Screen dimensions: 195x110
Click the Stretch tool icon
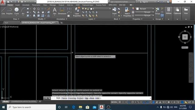click(x=34, y=16)
